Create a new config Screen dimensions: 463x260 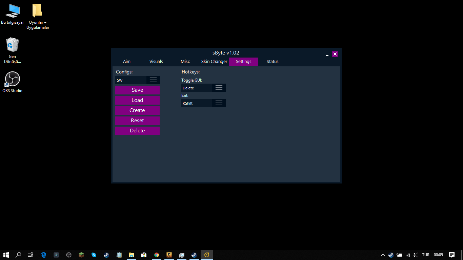(x=137, y=110)
